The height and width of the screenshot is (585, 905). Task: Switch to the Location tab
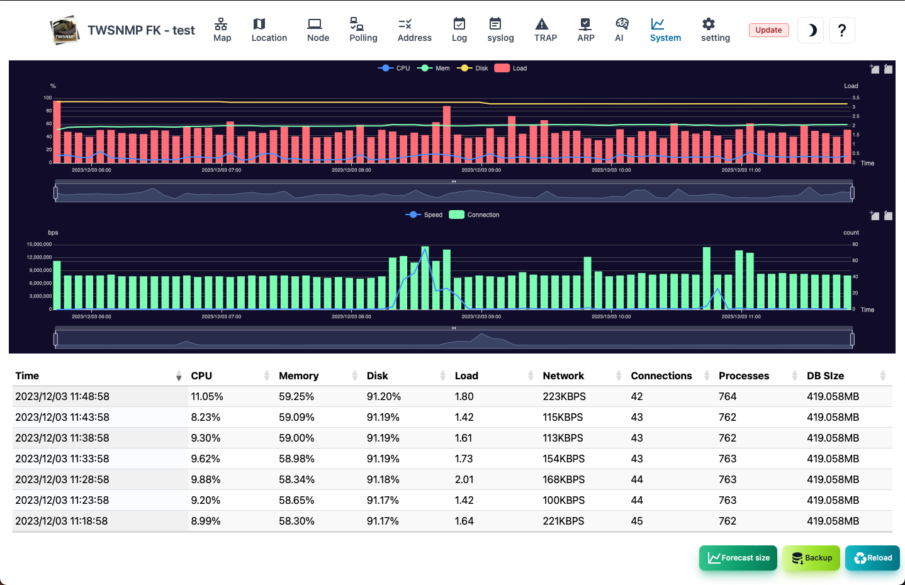tap(269, 30)
